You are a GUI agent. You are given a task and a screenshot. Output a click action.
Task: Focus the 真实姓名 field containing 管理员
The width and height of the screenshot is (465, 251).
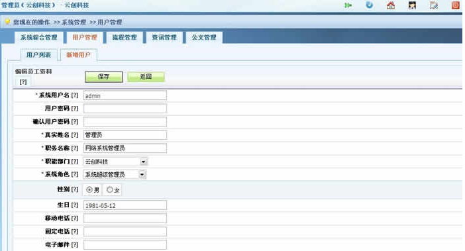[x=125, y=135]
